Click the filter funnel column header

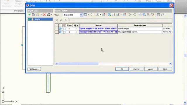[64, 25]
